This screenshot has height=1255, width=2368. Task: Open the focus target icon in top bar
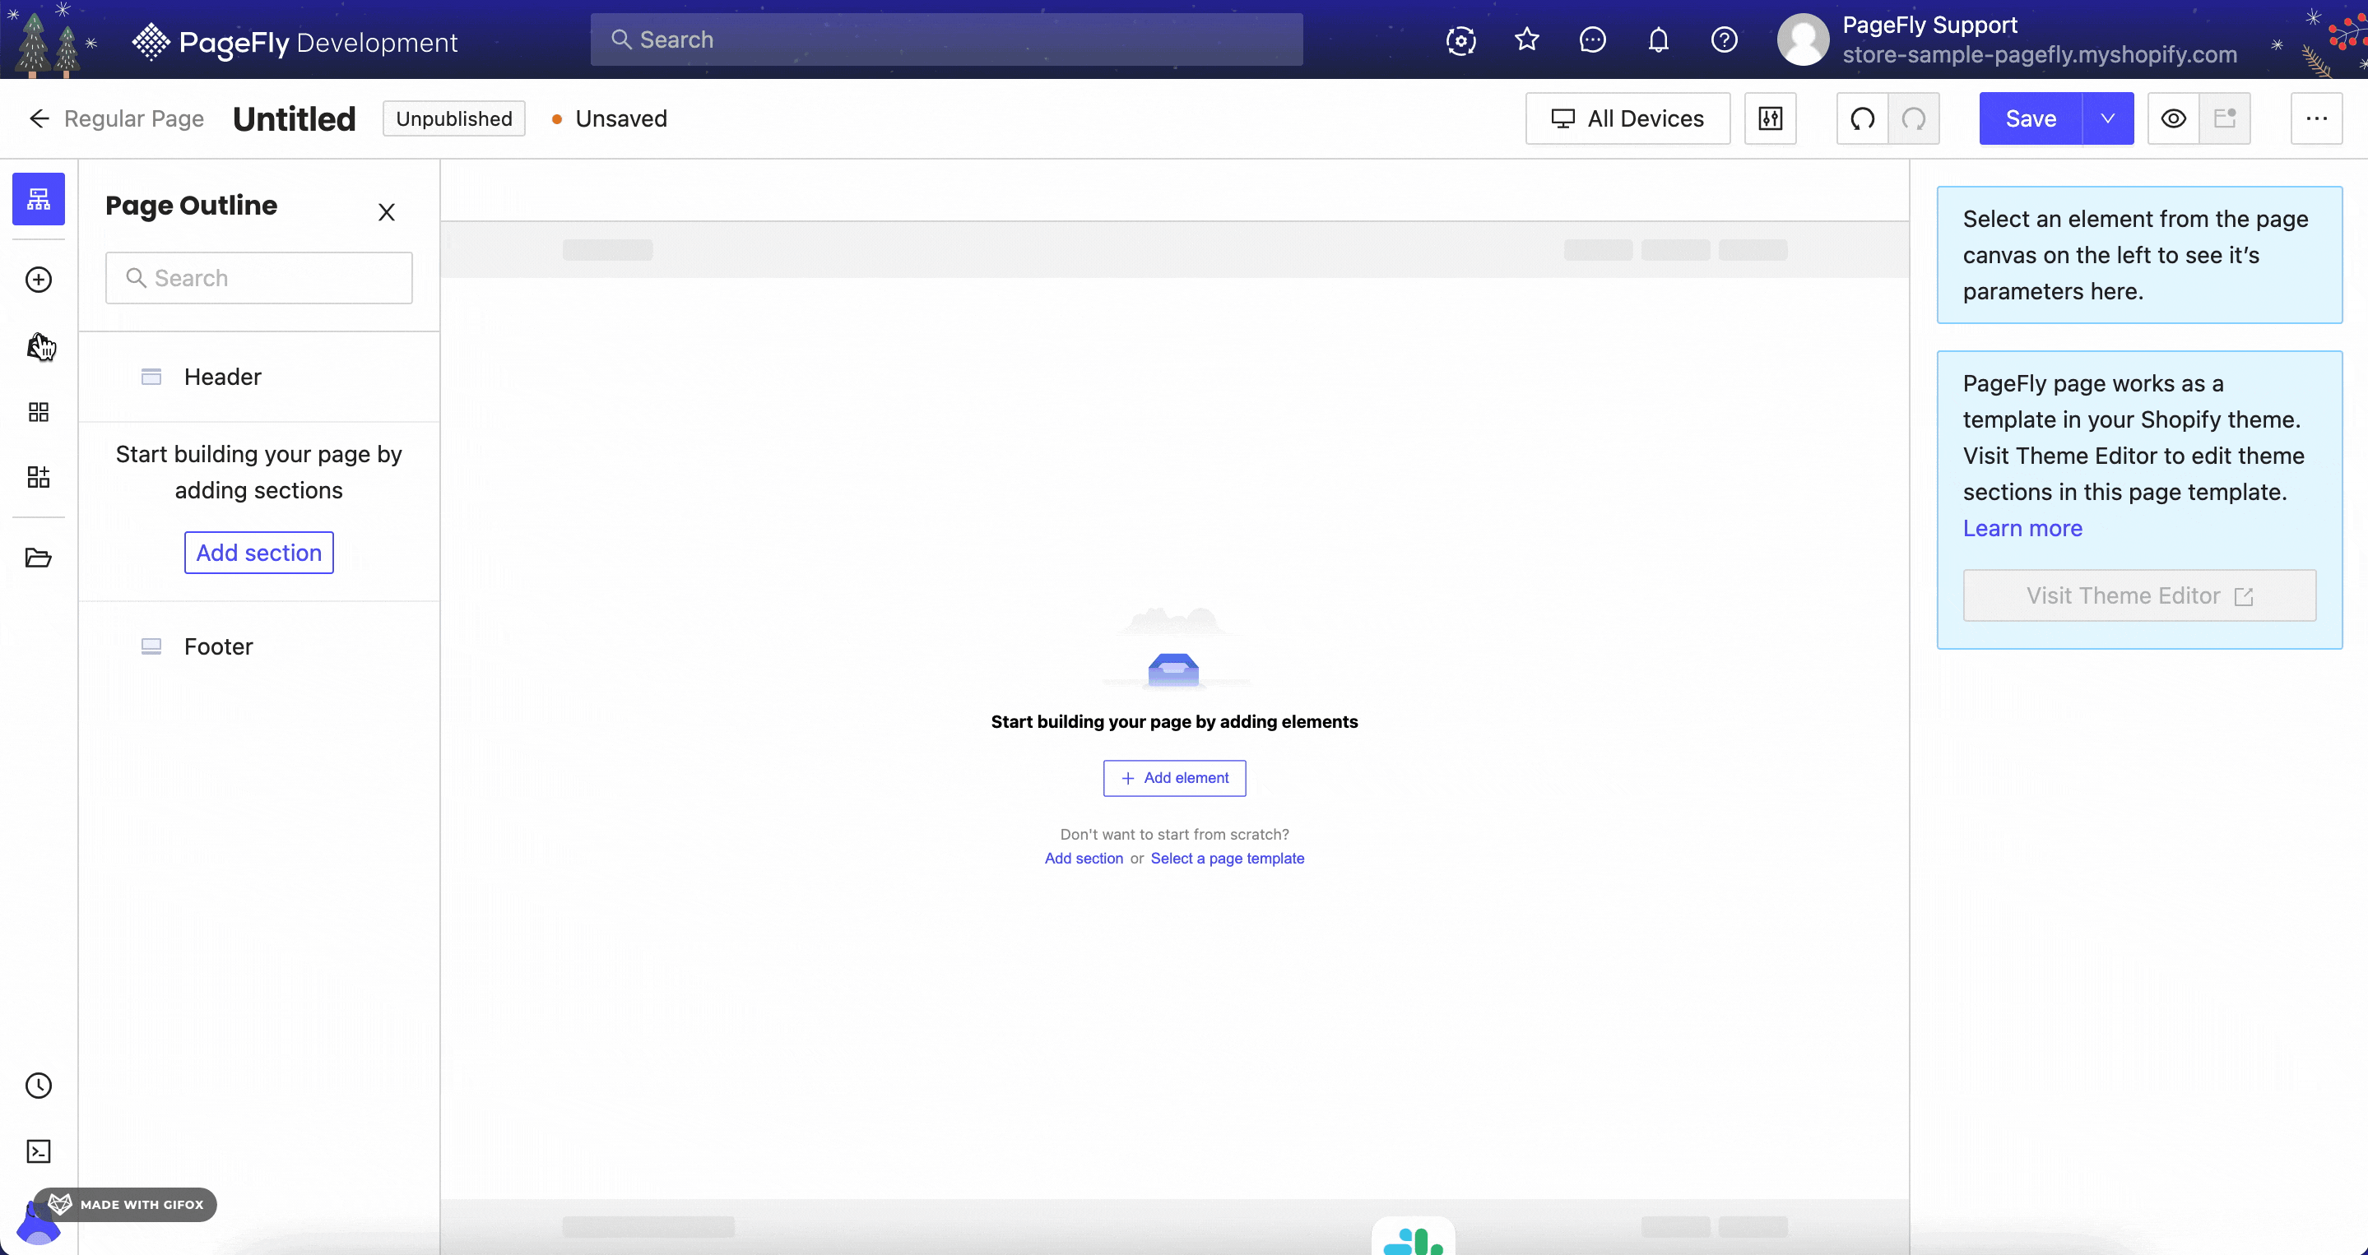(x=1460, y=39)
